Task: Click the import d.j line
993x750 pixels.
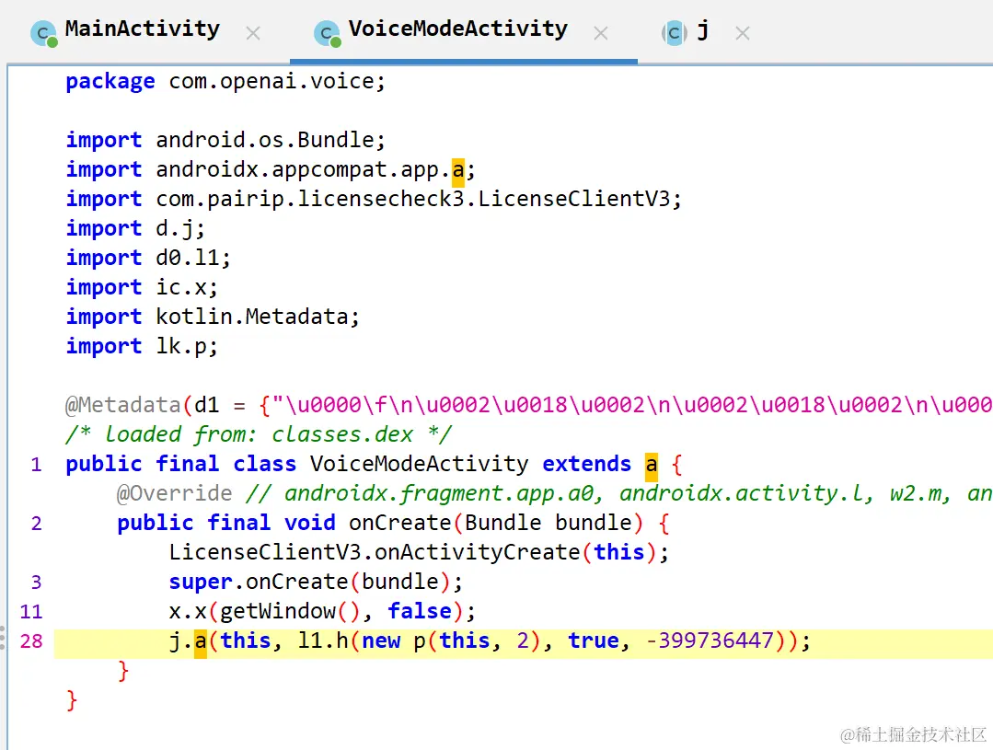Action: (x=135, y=228)
